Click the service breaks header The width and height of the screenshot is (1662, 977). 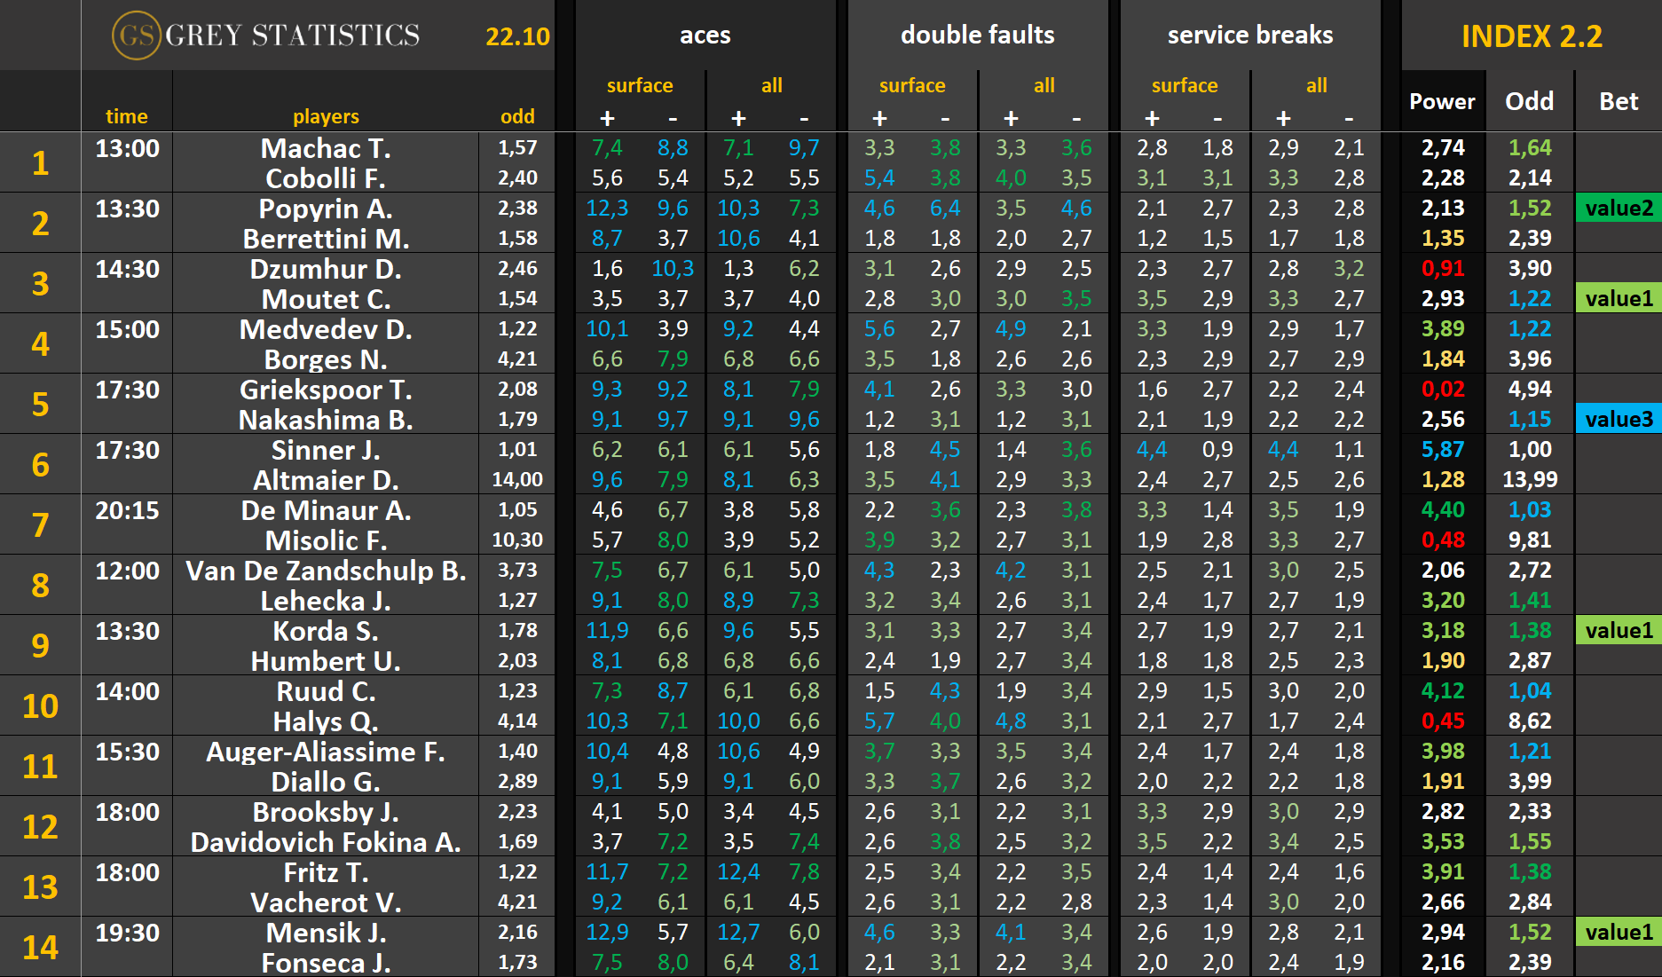(x=1249, y=35)
